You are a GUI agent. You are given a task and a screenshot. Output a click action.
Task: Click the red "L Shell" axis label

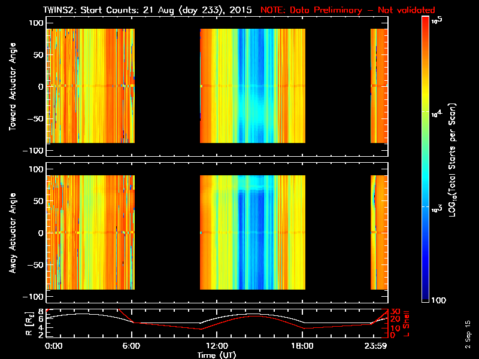click(x=406, y=324)
